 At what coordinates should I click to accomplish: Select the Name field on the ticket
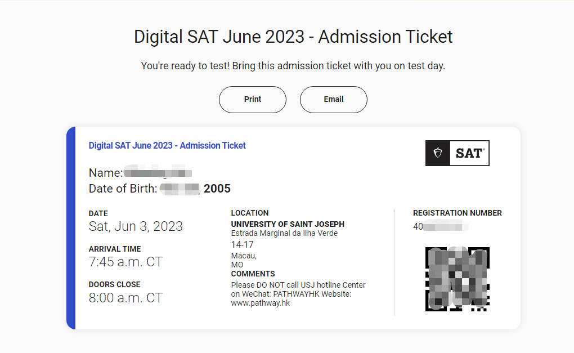tap(141, 173)
